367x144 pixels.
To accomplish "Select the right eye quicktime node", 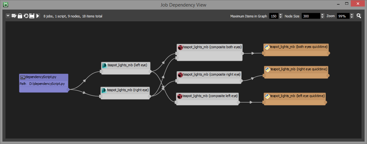I will pyautogui.click(x=296, y=72).
